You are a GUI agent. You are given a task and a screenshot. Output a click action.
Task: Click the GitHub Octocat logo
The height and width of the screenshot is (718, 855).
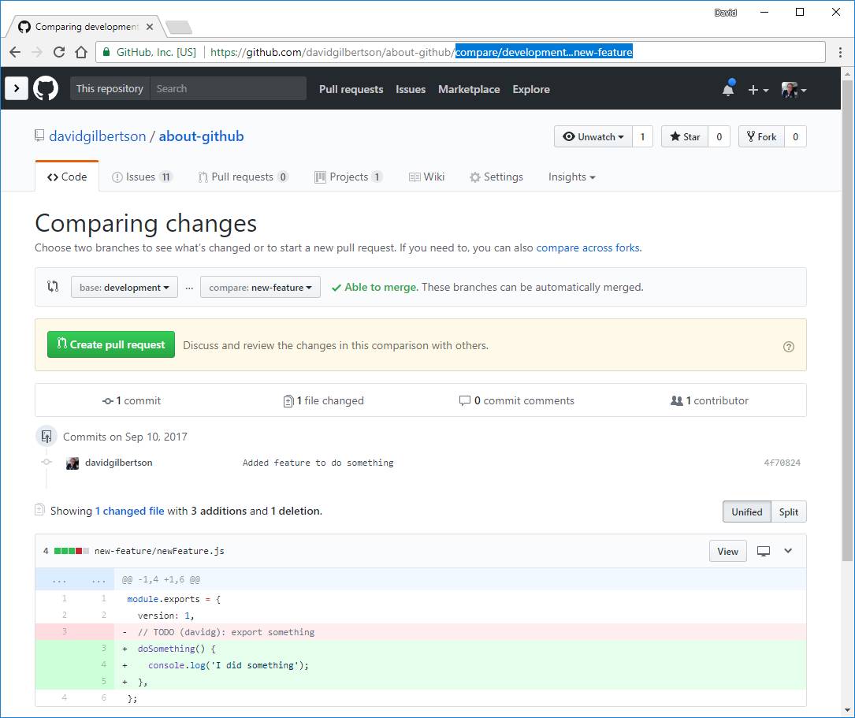[x=46, y=88]
